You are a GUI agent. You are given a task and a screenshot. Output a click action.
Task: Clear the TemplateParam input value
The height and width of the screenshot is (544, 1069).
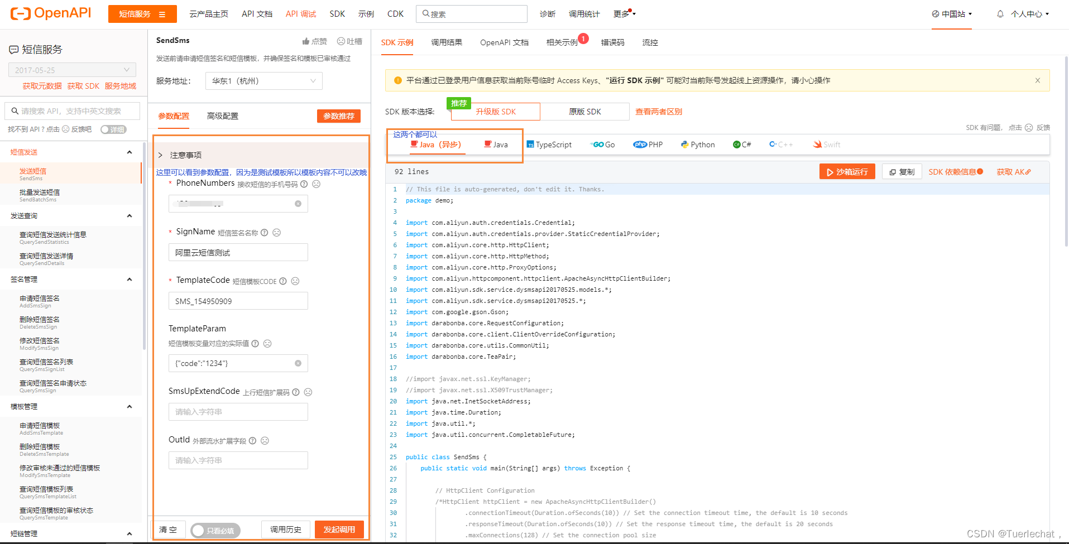(x=298, y=363)
